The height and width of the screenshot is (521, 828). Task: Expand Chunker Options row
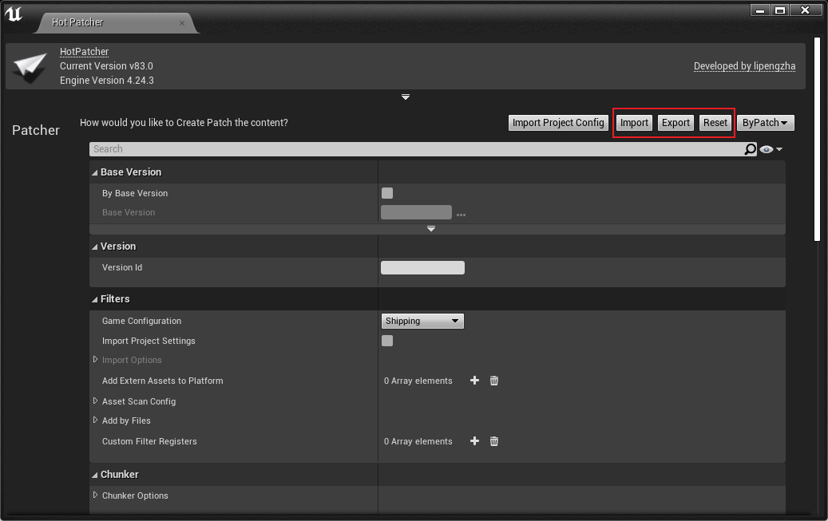[x=96, y=495]
